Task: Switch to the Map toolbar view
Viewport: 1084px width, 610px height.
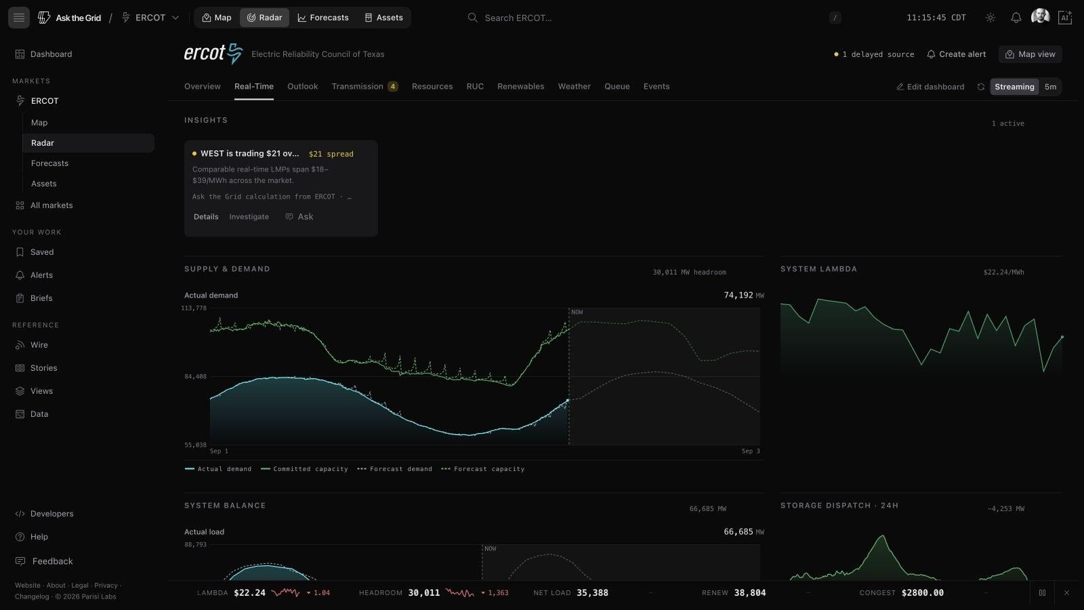Action: [217, 18]
